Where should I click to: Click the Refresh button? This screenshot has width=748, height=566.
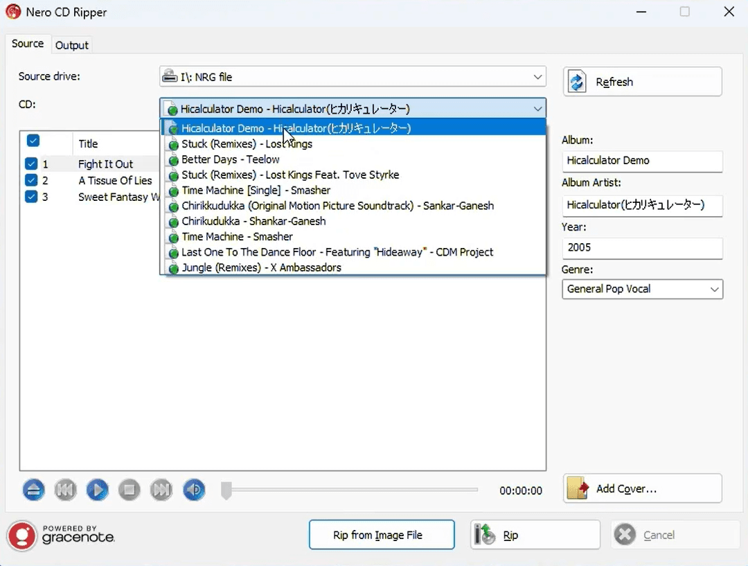[x=643, y=82]
